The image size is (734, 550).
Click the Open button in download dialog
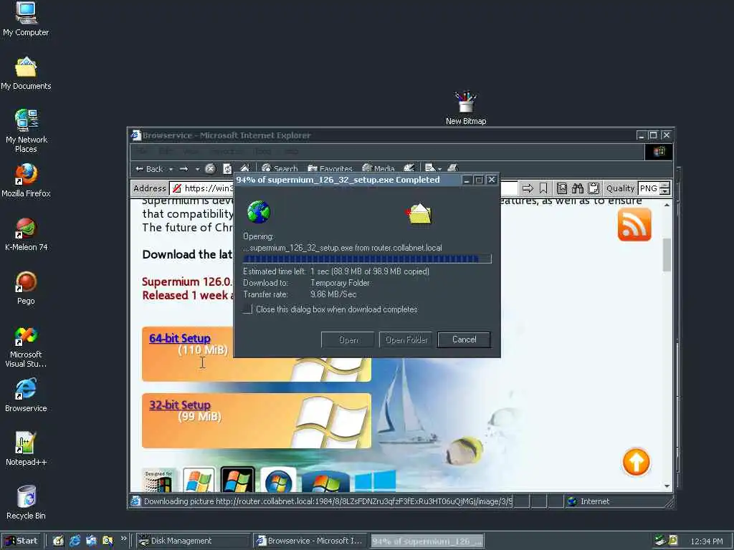click(348, 339)
